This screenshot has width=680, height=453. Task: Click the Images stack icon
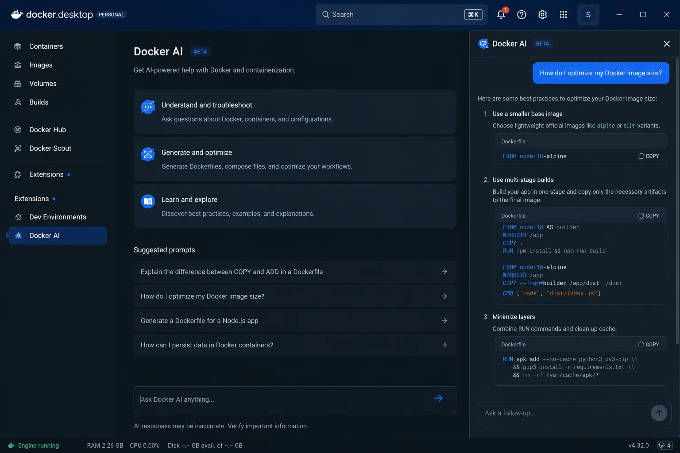click(x=18, y=65)
